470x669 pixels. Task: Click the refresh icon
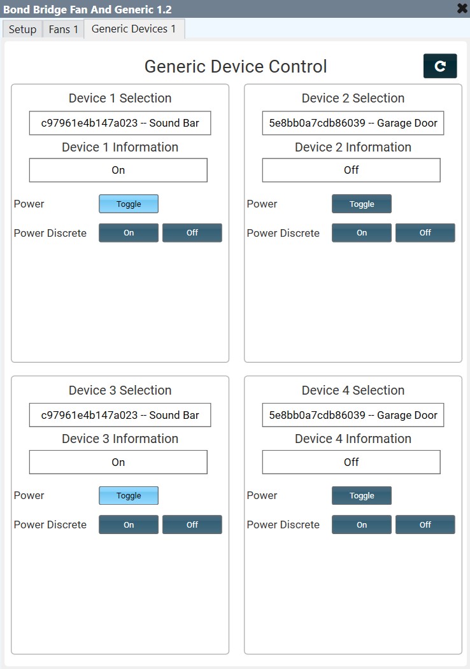pyautogui.click(x=440, y=66)
